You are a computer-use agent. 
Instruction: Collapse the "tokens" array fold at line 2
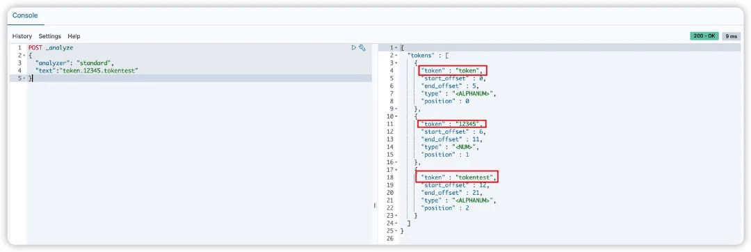pos(396,55)
